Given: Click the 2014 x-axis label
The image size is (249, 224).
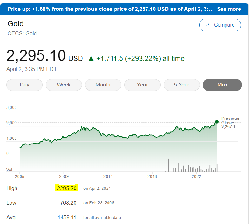Looking at the screenshot, I should pyautogui.click(x=108, y=176).
